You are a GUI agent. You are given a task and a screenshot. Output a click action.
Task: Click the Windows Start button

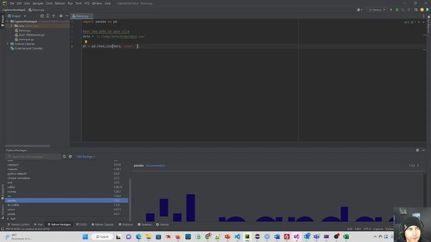click(86, 237)
